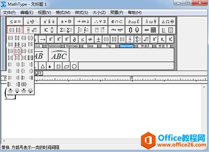Open the labeled arrow templates palette
This screenshot has height=152, width=209.
(x=117, y=30)
